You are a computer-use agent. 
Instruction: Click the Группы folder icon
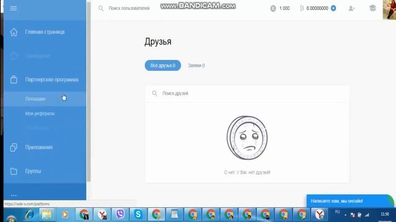coord(14,171)
